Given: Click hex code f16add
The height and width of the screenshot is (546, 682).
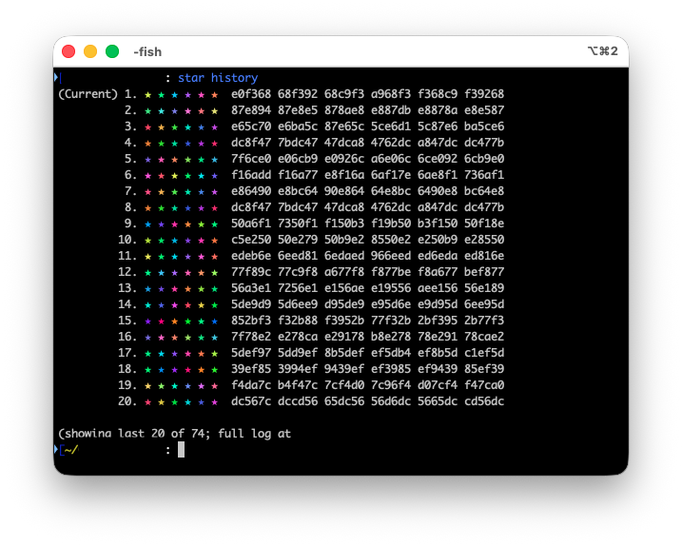Looking at the screenshot, I should pos(251,174).
